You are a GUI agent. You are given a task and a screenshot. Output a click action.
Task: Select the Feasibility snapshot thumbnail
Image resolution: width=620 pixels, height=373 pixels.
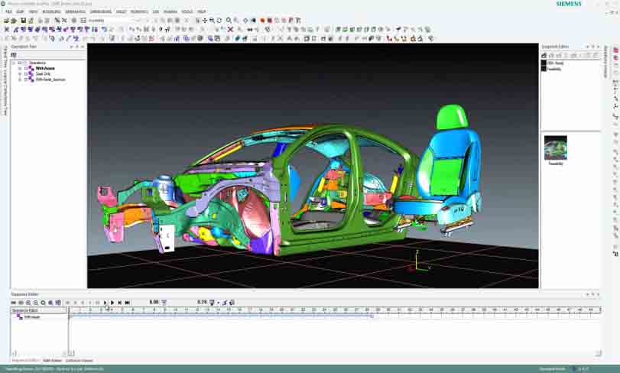click(555, 148)
